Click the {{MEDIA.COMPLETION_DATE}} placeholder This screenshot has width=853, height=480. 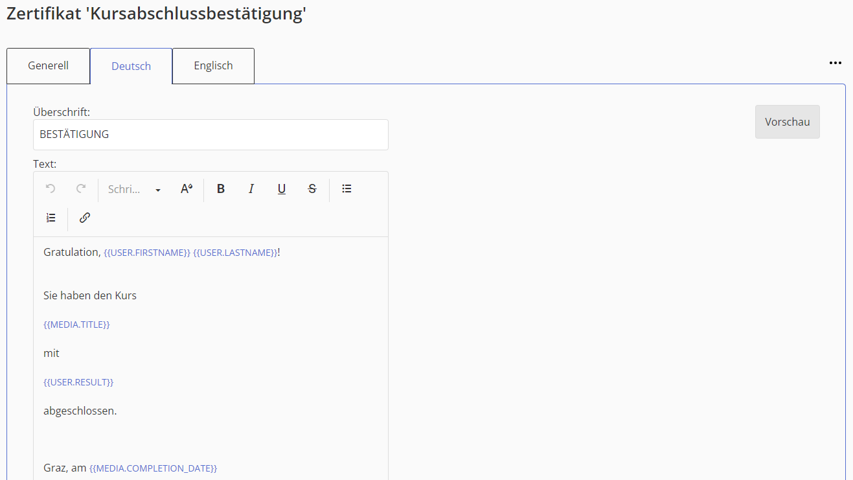coord(153,468)
